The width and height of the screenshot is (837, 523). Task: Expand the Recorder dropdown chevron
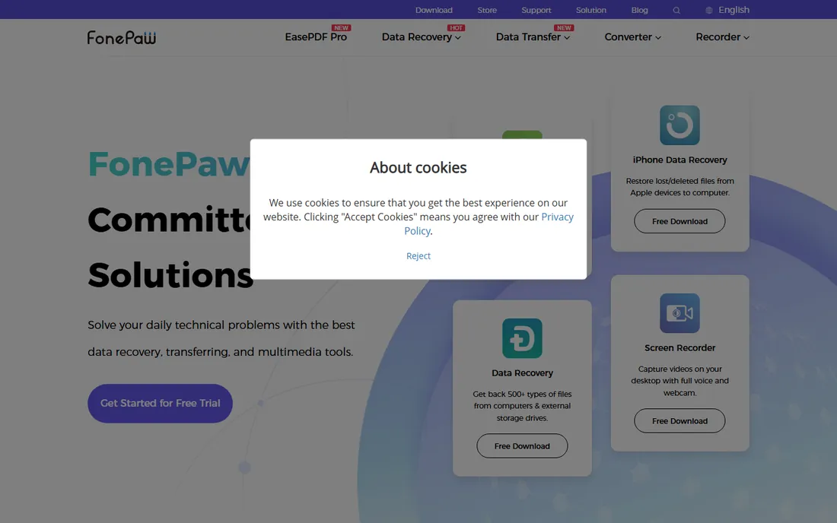[746, 38]
